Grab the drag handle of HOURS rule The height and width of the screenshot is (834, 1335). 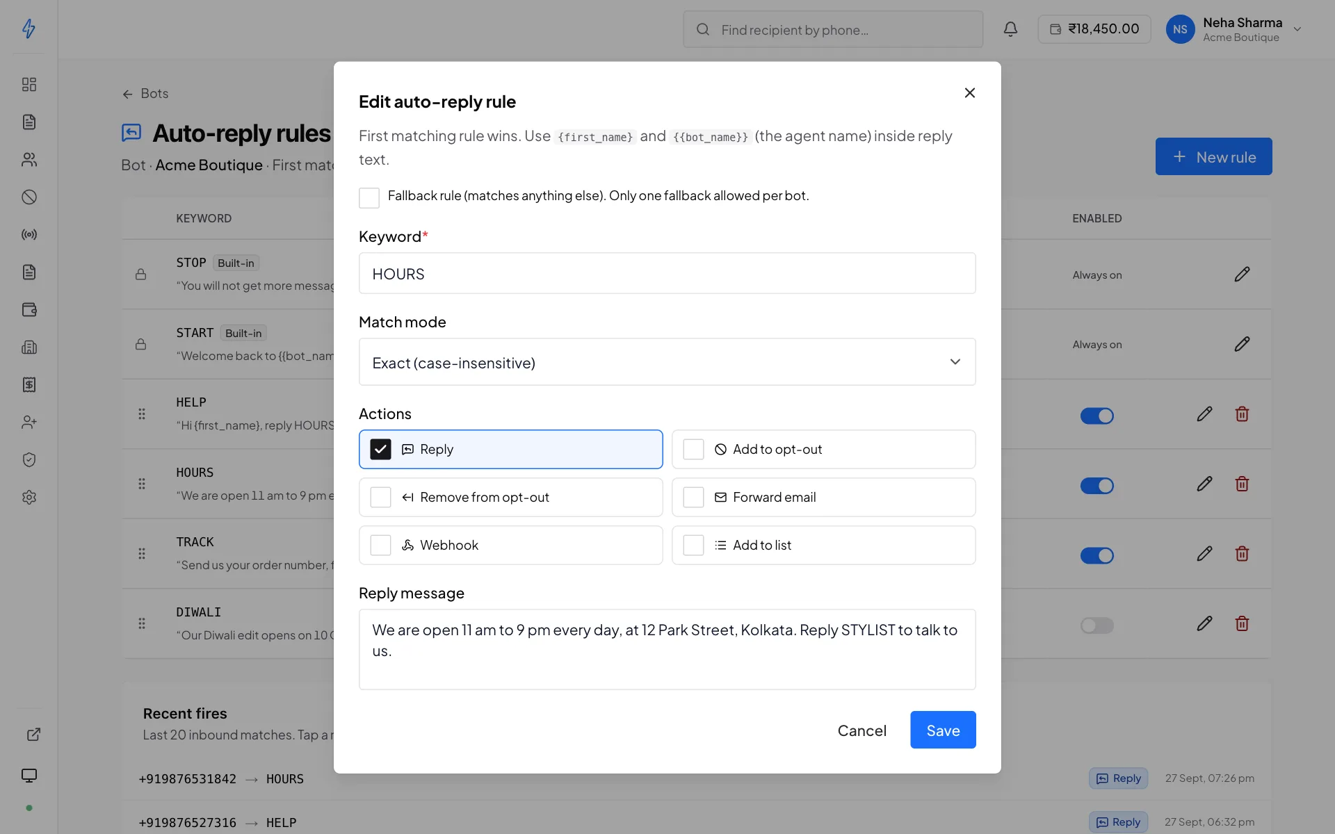[141, 484]
